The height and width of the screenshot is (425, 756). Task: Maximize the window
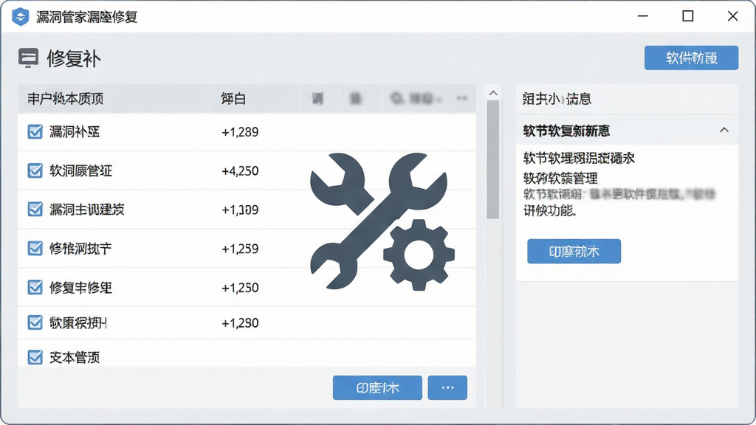pyautogui.click(x=688, y=16)
